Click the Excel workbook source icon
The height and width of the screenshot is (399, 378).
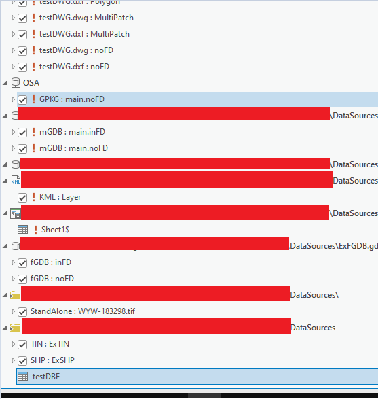[x=15, y=213]
